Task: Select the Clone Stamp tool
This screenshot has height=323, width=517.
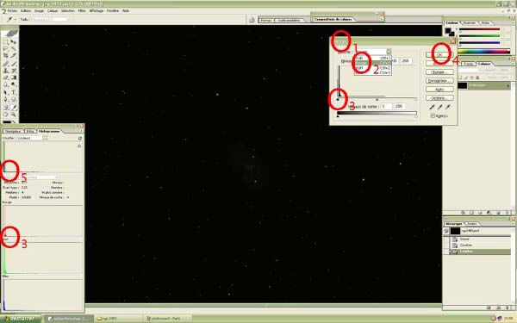Action: [x=6, y=71]
